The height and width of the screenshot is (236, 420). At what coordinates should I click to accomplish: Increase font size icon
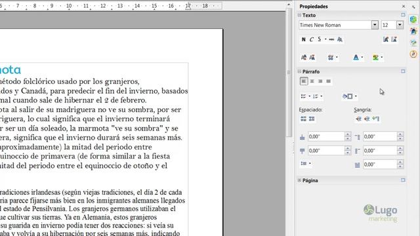click(x=386, y=39)
